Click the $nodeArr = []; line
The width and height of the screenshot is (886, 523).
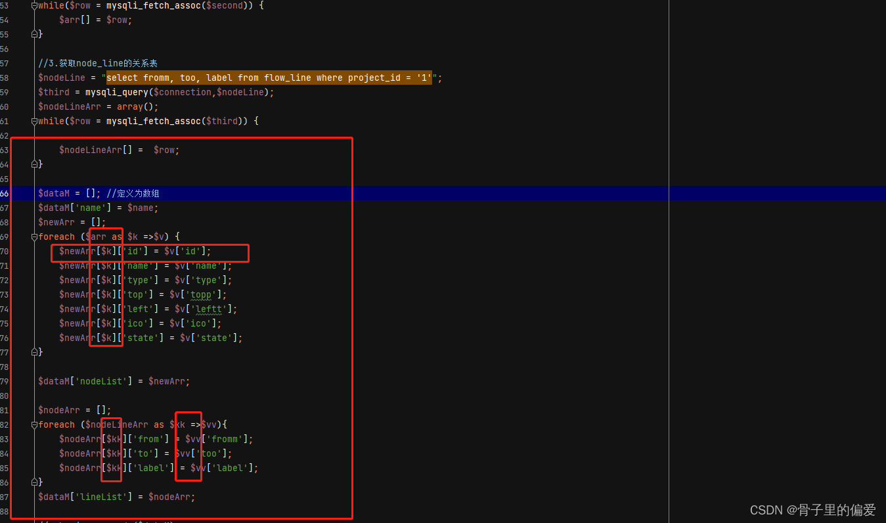[x=75, y=410]
